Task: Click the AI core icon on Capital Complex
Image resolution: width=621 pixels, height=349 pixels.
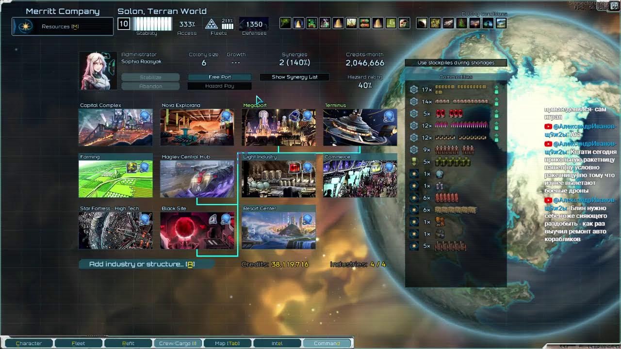Action: pos(145,116)
